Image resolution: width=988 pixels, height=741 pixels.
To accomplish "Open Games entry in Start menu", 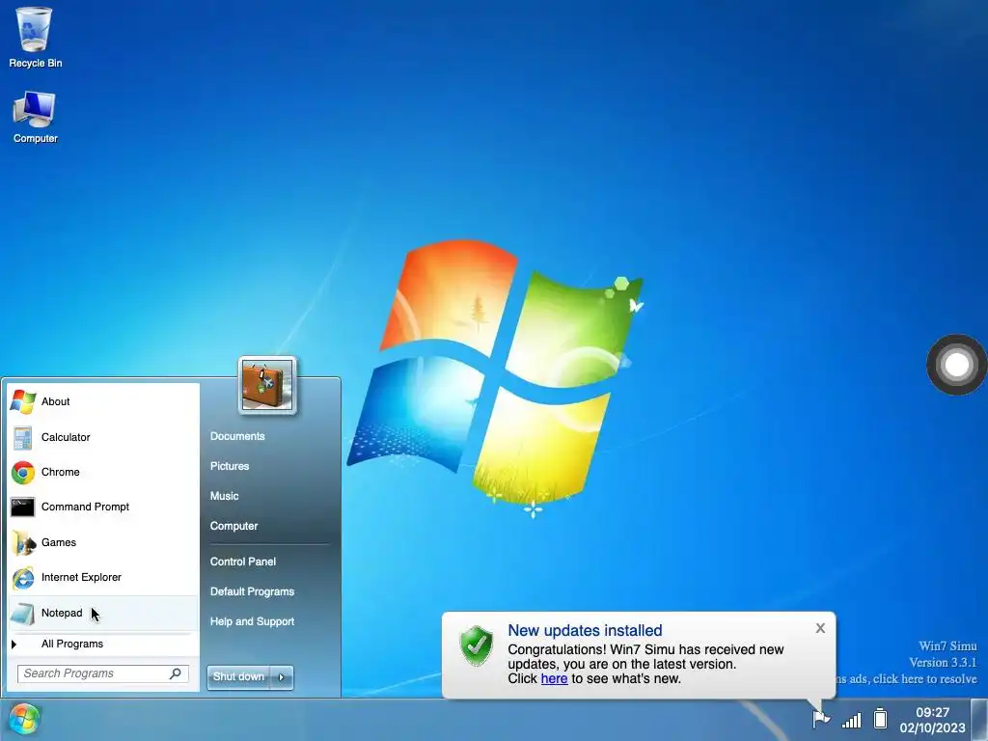I will [x=103, y=542].
